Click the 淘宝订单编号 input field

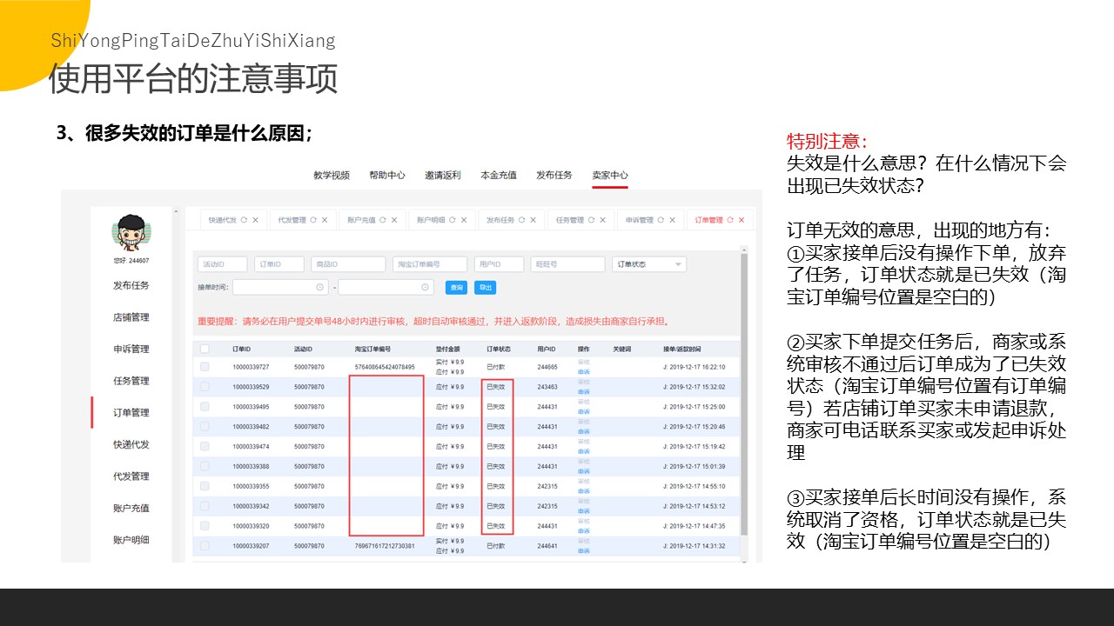click(429, 264)
